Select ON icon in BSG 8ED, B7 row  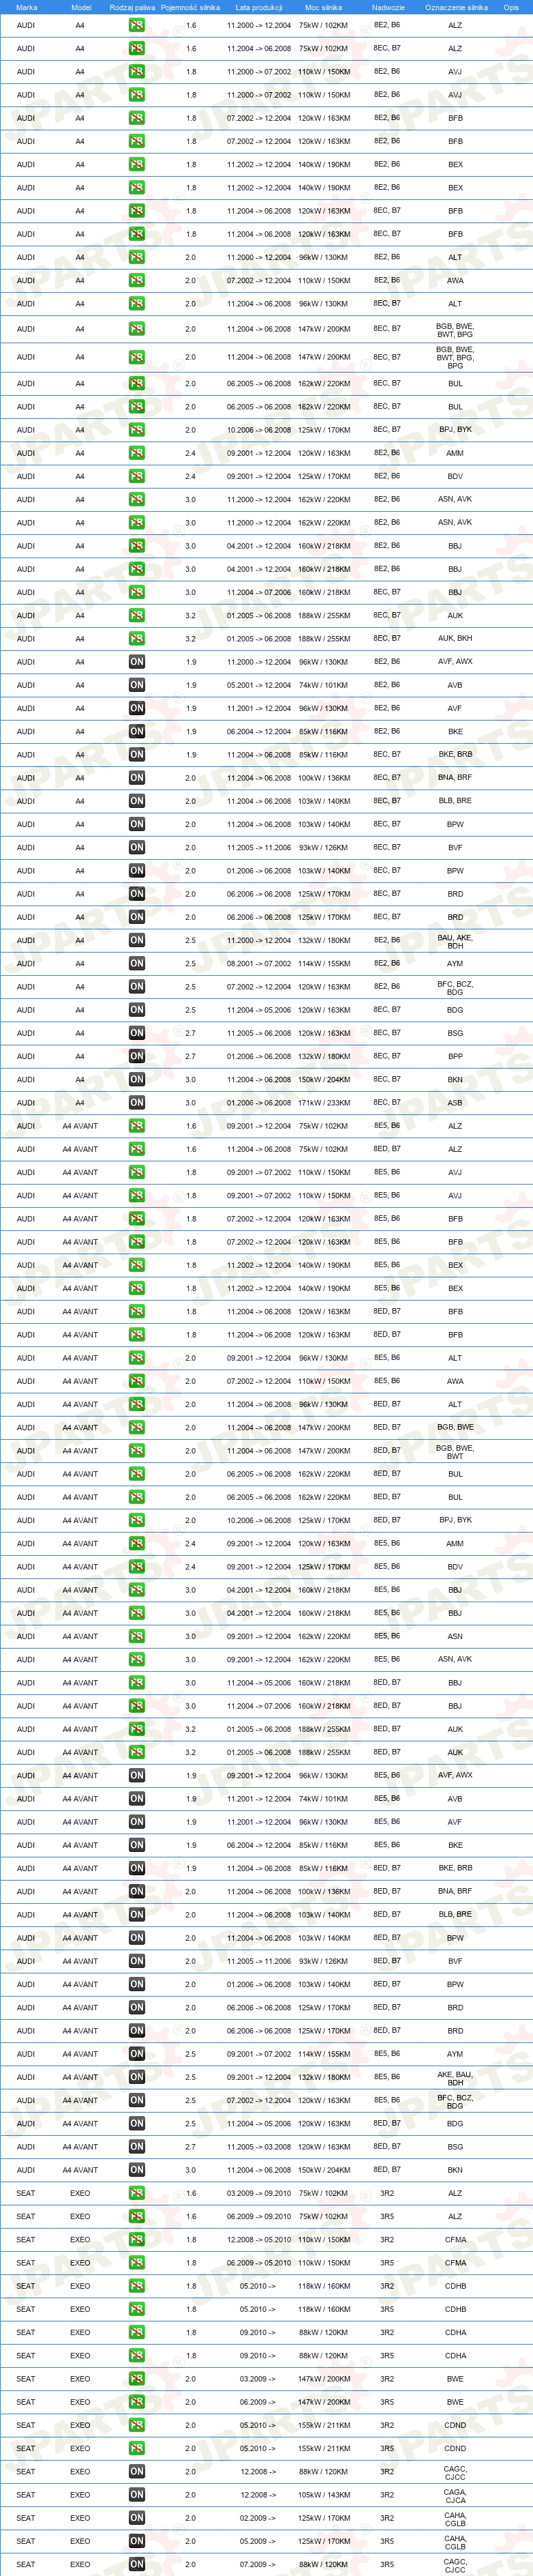pyautogui.click(x=137, y=2146)
